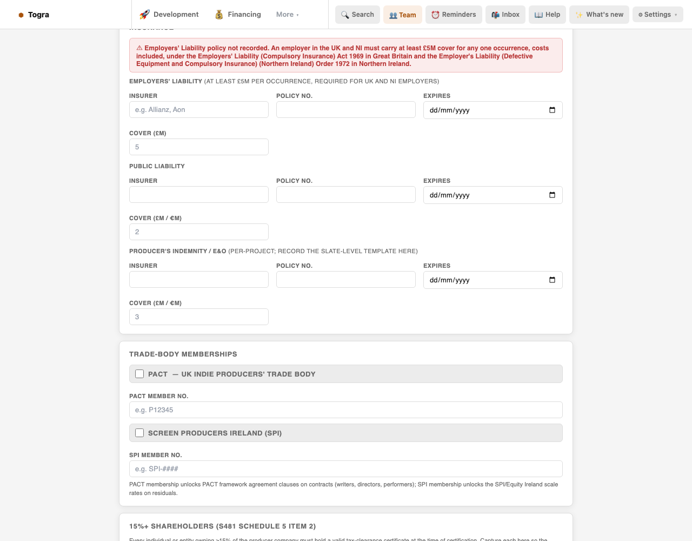Click the Employers' Liability warning triangle icon
The image size is (692, 541).
139,48
